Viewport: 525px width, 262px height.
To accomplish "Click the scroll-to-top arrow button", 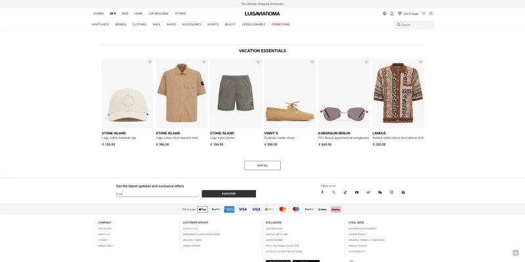I will [x=516, y=253].
